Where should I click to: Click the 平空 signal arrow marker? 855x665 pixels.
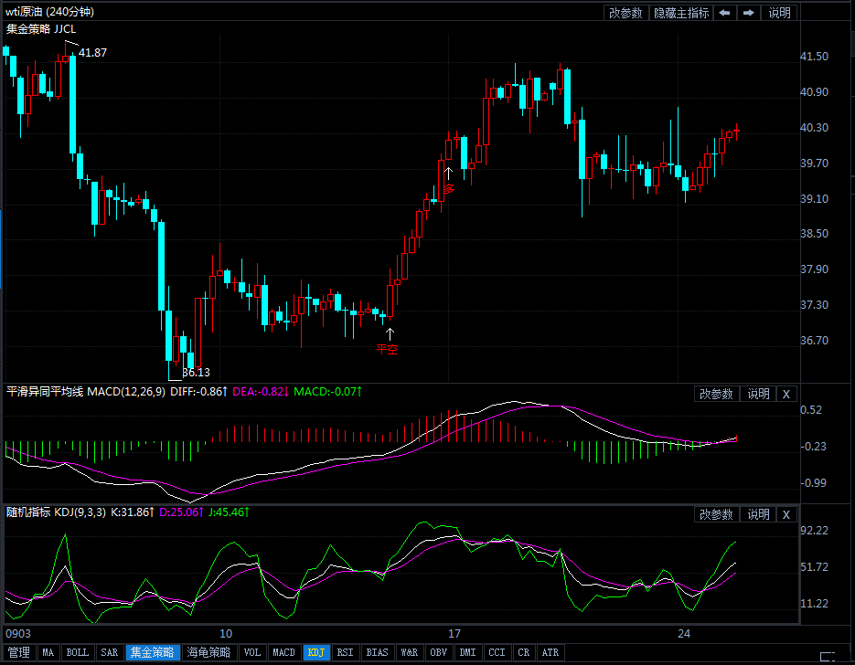coord(389,334)
